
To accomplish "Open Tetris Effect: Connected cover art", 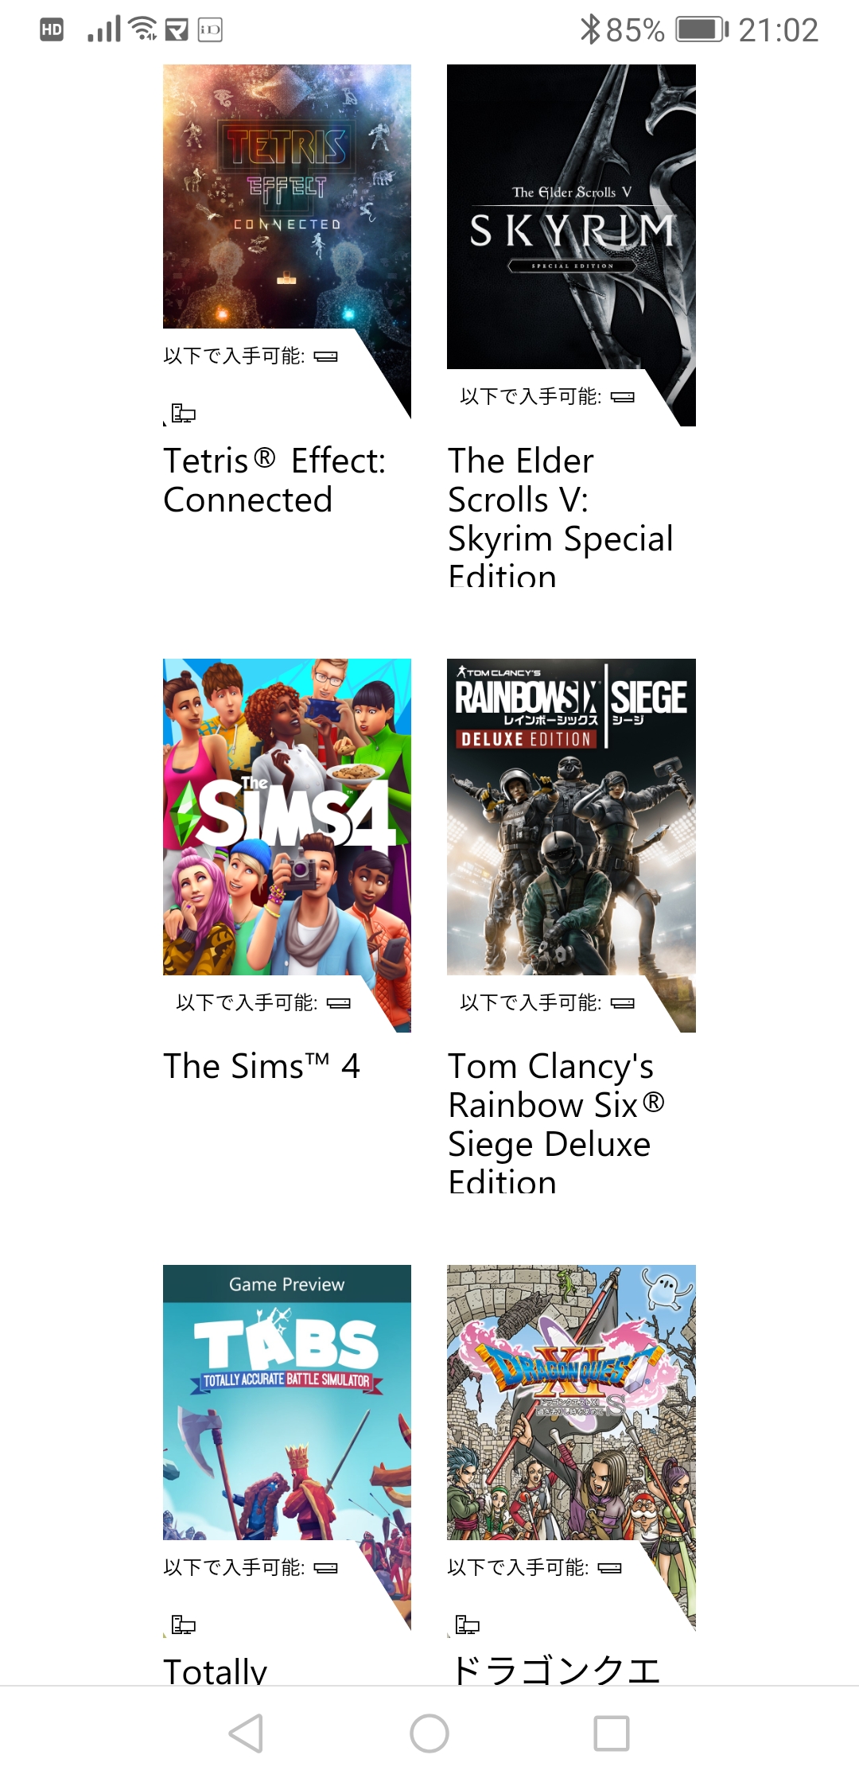I will (287, 196).
